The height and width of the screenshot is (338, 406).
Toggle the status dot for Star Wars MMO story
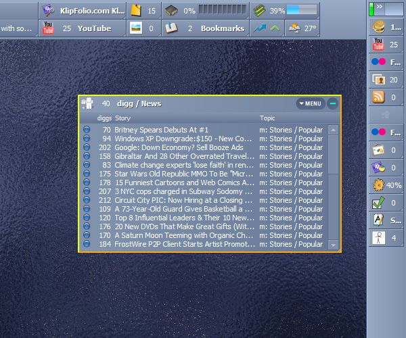(x=87, y=173)
